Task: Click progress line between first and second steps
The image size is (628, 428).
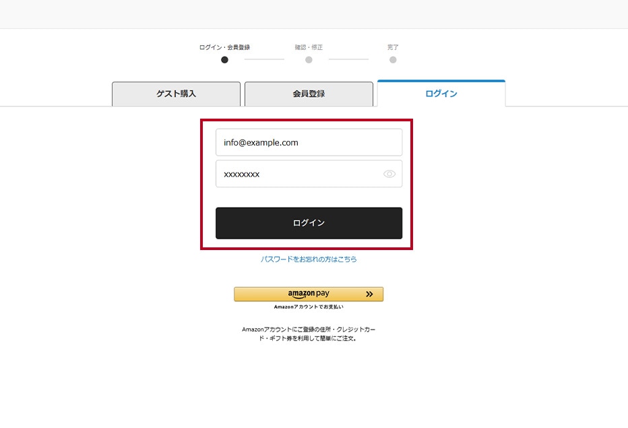Action: coord(264,60)
